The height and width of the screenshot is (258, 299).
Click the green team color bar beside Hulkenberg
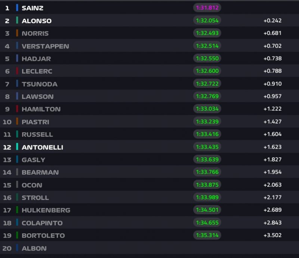tap(17, 210)
